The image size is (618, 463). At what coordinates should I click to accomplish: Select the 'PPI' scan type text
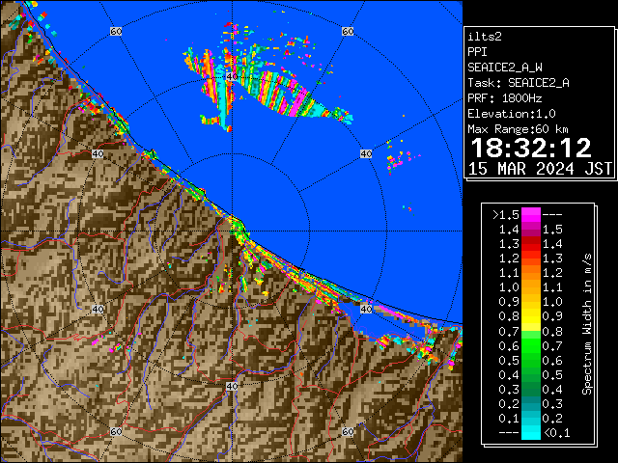tap(477, 52)
